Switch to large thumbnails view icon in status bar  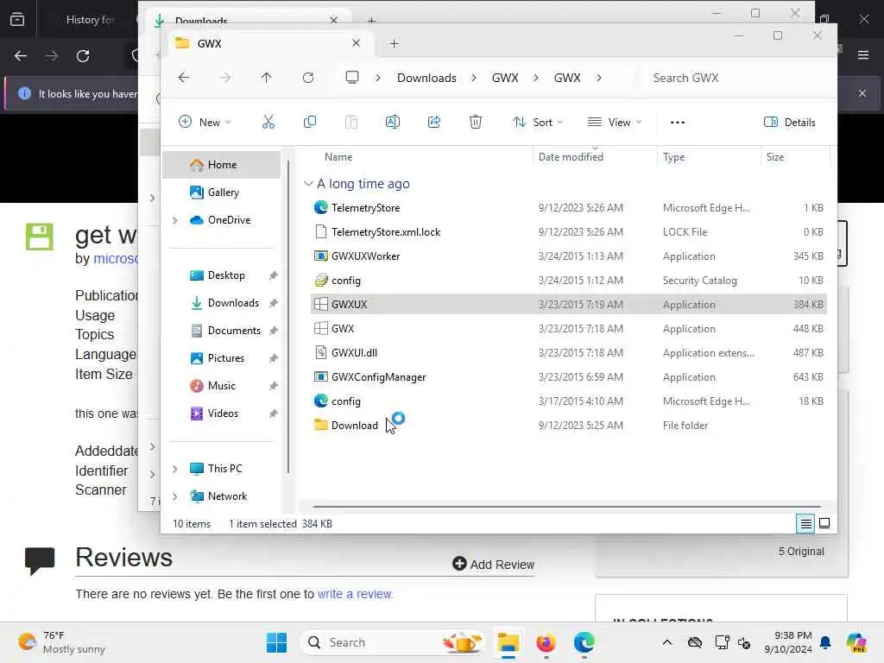824,524
